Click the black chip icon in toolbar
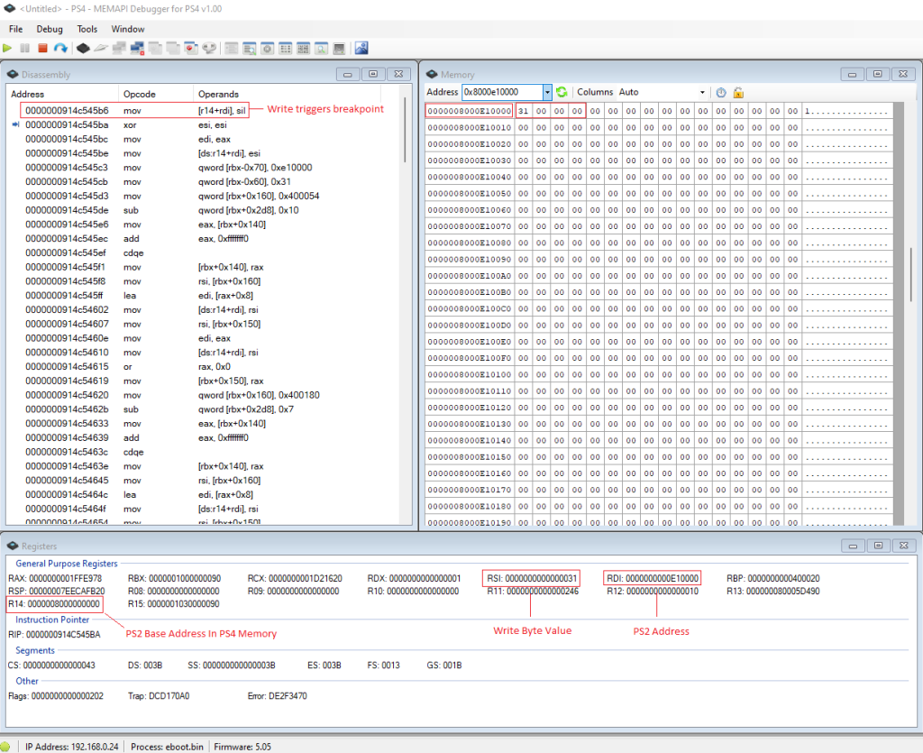This screenshot has width=923, height=753. tap(83, 48)
